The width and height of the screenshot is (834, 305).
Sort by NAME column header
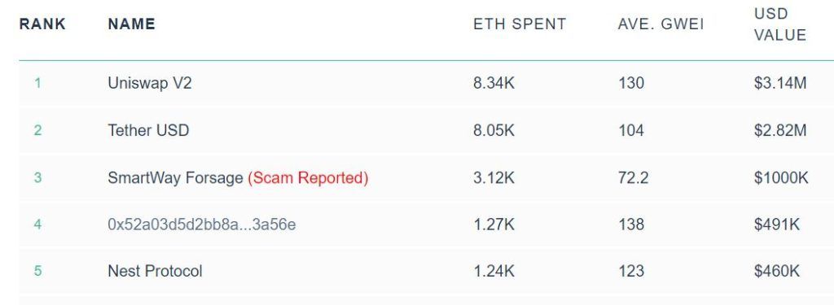131,24
